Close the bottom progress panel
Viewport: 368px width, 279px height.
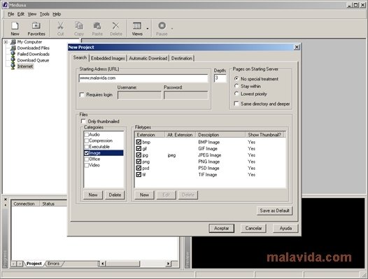pyautogui.click(x=6, y=199)
